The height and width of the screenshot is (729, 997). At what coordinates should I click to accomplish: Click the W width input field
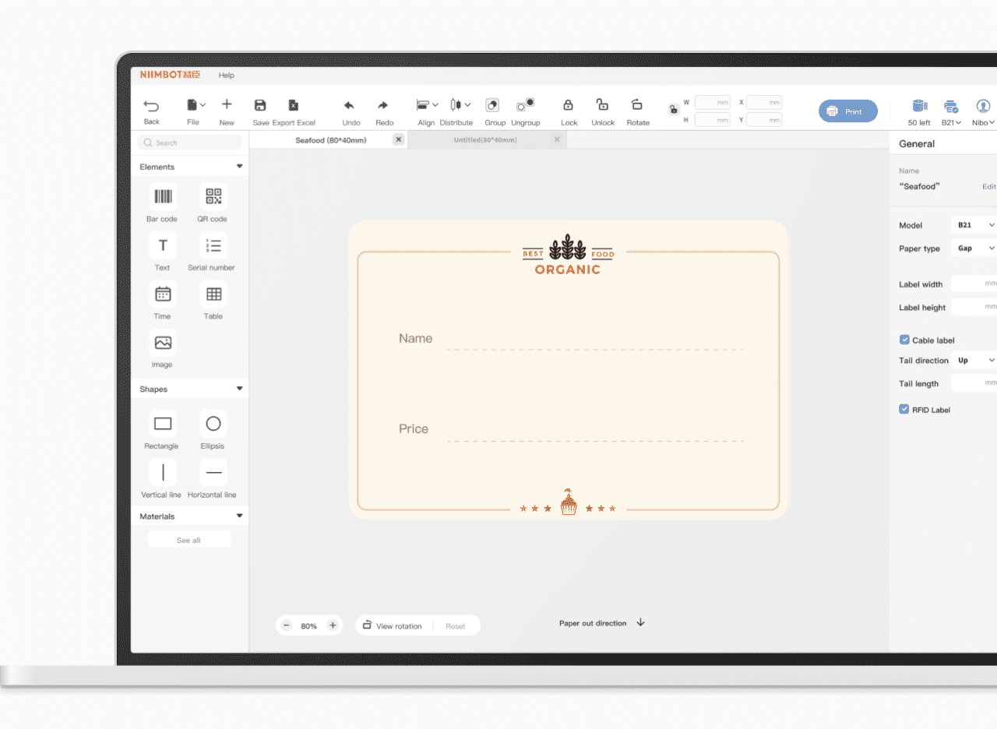[x=713, y=102]
